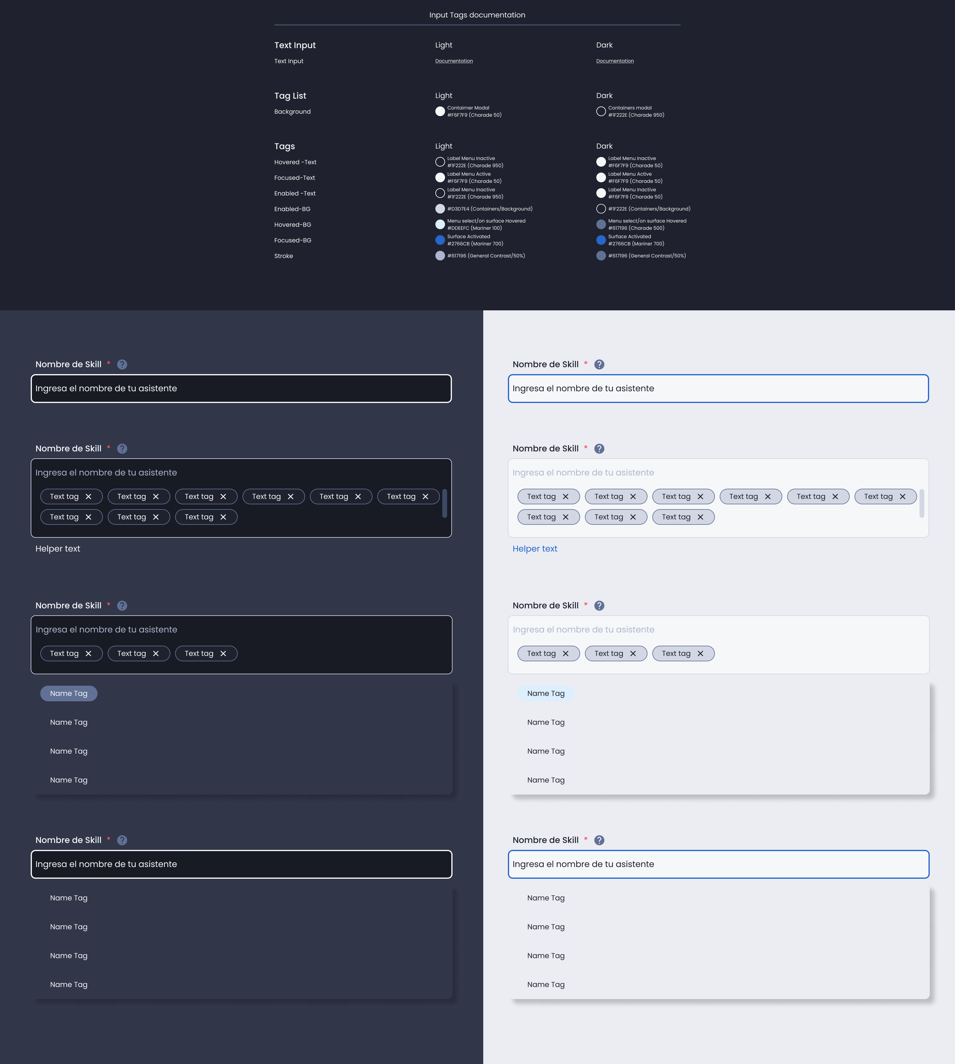This screenshot has width=955, height=1064.
Task: Select the Dark Hovered-BG Charade 500 swatch
Action: [601, 224]
